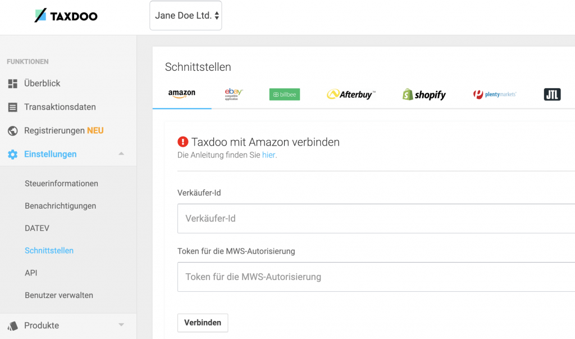The height and width of the screenshot is (339, 575).
Task: Expand the Produkte submenu arrow
Action: (121, 325)
